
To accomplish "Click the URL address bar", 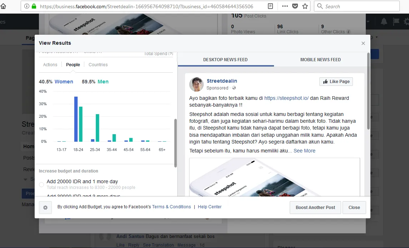I will 146,6.
